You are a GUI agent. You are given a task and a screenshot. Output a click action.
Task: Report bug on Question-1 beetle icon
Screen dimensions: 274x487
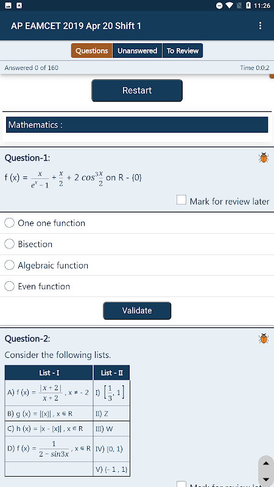coord(264,158)
